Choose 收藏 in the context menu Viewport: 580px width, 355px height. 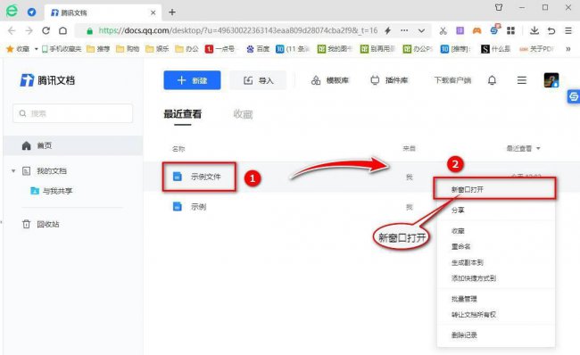(495, 231)
